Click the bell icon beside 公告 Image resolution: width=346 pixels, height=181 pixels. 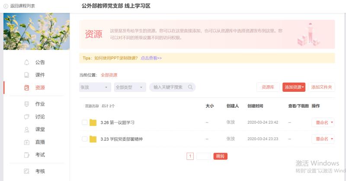(27, 62)
